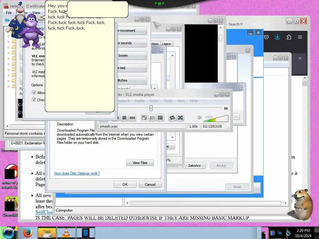Switch to the Users tab
319x239 pixels.
[x=166, y=44]
